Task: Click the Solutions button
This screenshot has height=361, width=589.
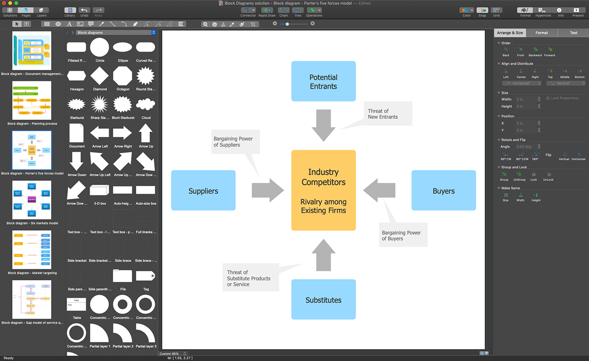Action: tap(10, 10)
